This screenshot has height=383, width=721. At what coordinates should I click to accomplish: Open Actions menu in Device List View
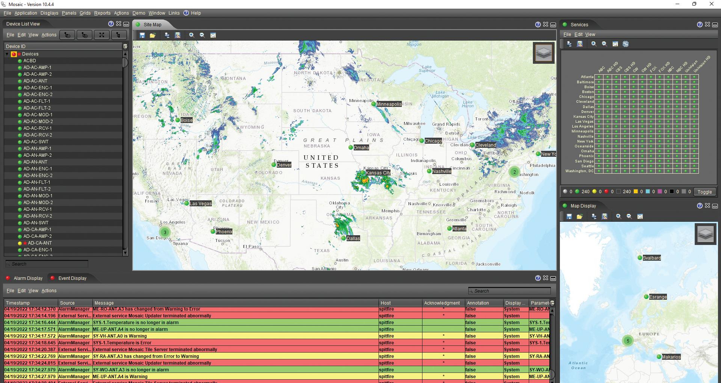[x=49, y=35]
